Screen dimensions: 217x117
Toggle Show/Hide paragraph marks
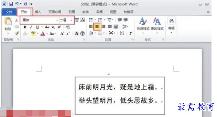coord(131,33)
